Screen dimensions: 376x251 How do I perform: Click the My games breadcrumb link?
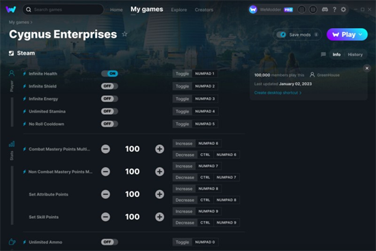coord(18,22)
